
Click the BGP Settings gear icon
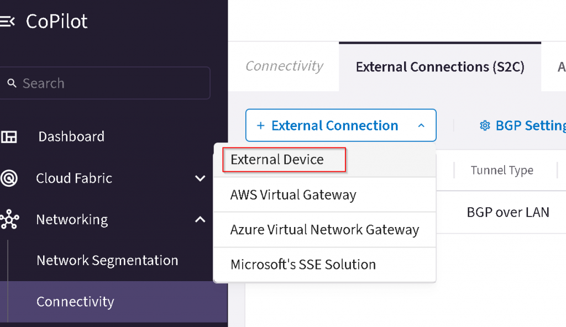(x=485, y=125)
